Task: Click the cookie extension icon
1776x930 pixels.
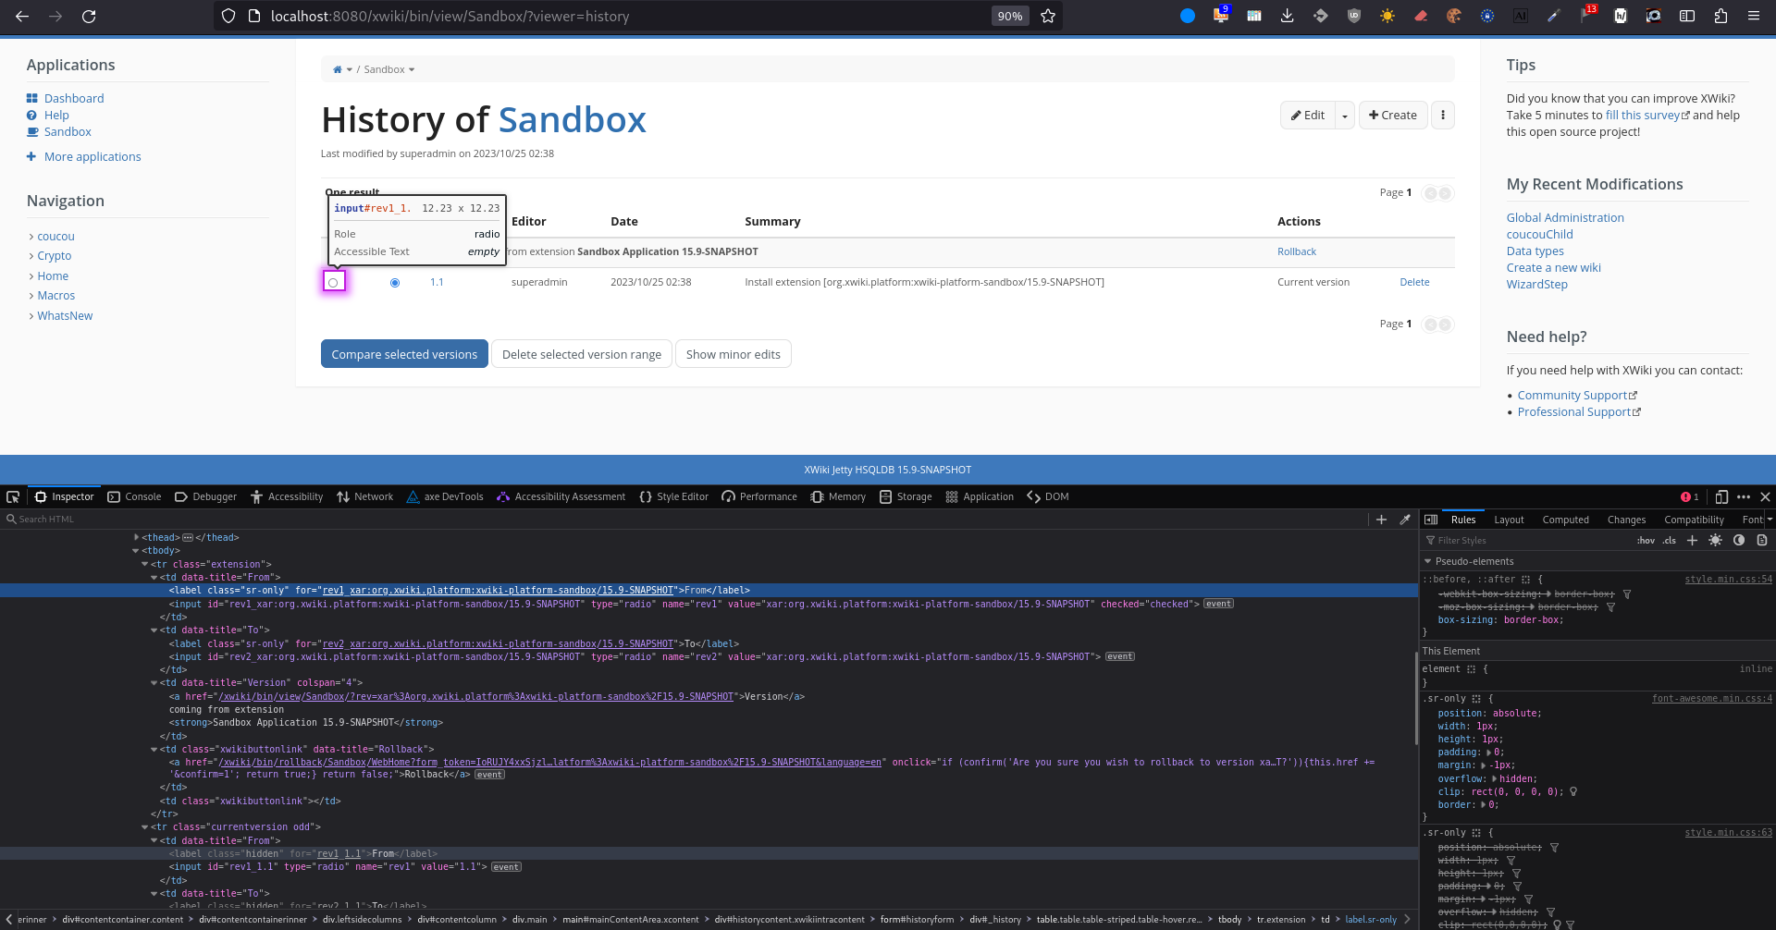Action: 1454,16
